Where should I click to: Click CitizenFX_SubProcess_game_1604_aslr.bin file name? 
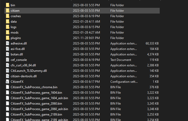coord(39,98)
